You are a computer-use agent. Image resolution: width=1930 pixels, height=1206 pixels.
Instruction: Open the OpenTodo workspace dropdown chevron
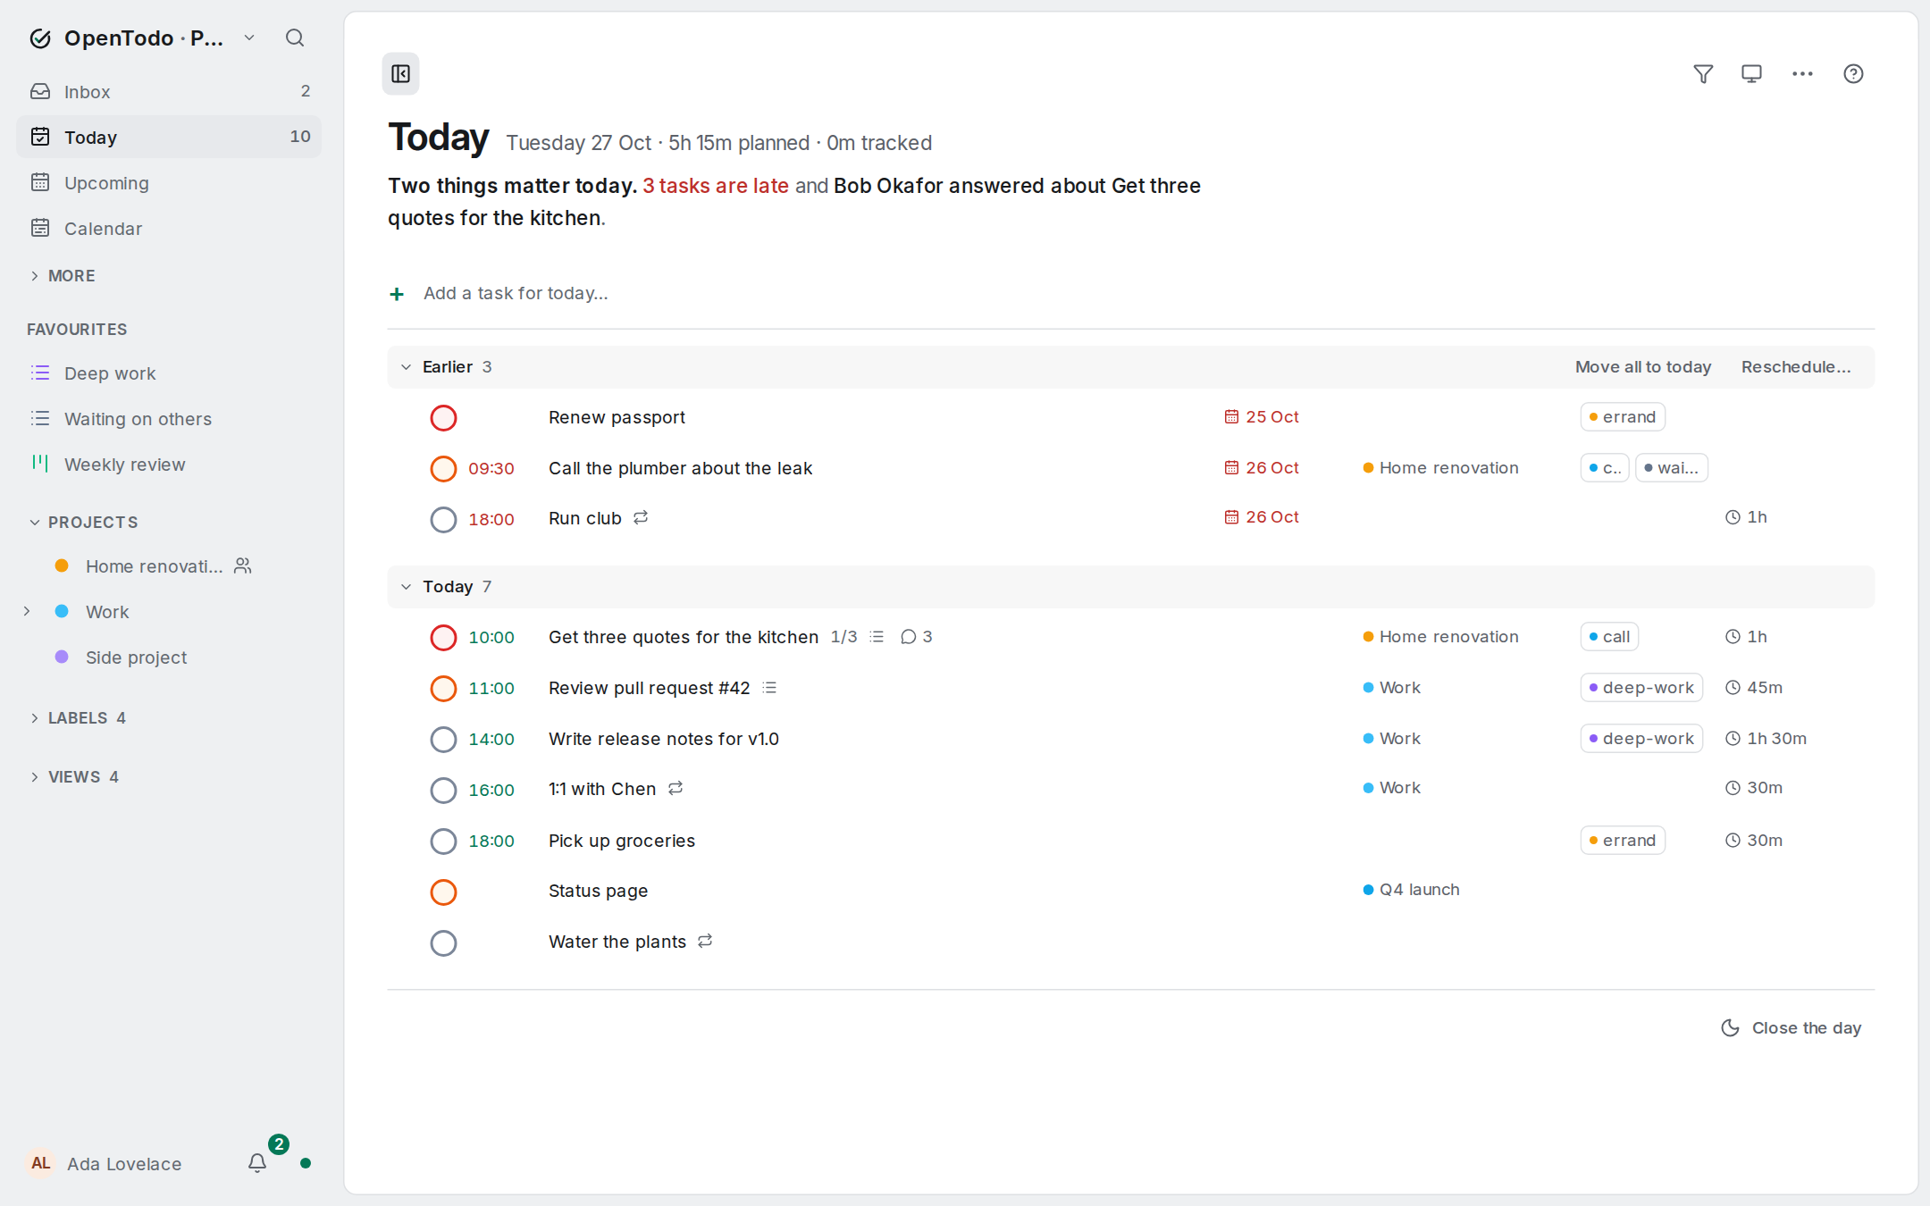point(249,38)
